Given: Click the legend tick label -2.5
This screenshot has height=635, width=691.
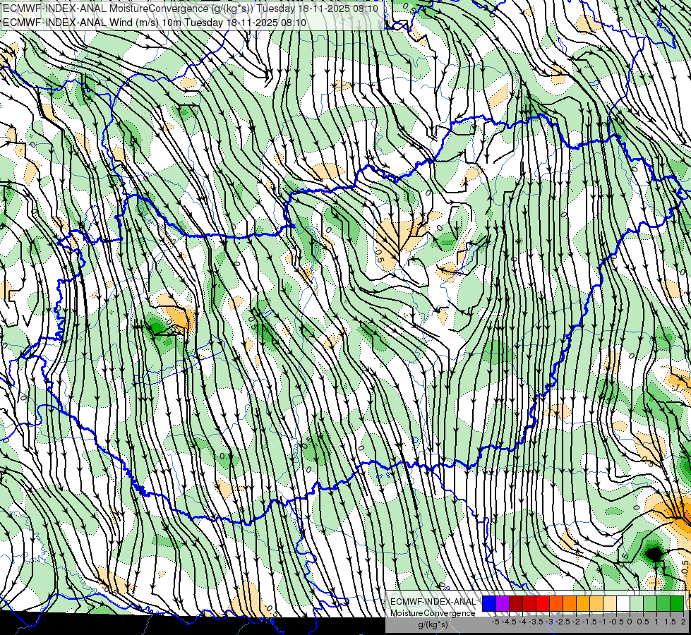Looking at the screenshot, I should [563, 622].
